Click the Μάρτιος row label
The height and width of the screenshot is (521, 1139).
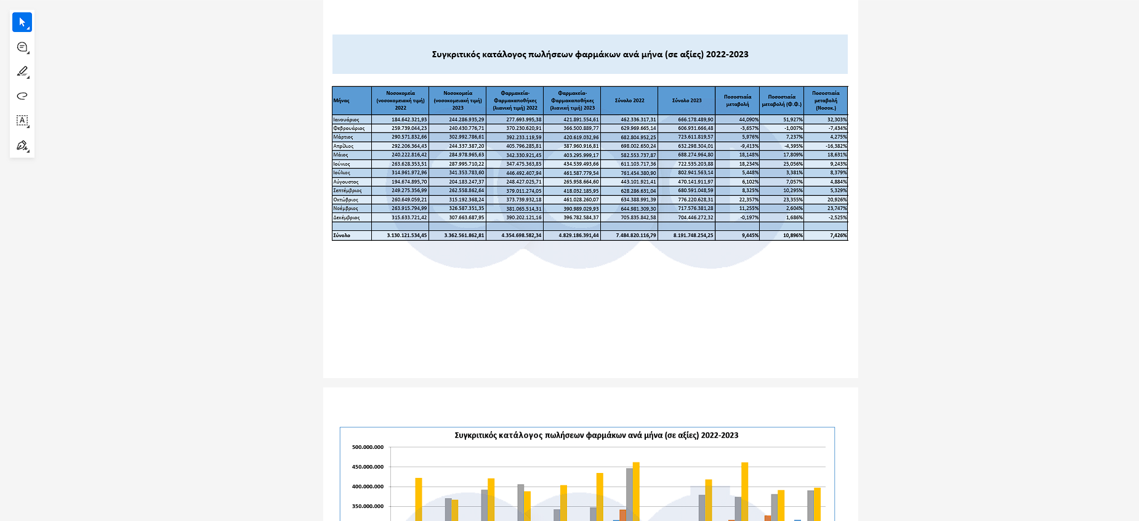[x=343, y=137]
